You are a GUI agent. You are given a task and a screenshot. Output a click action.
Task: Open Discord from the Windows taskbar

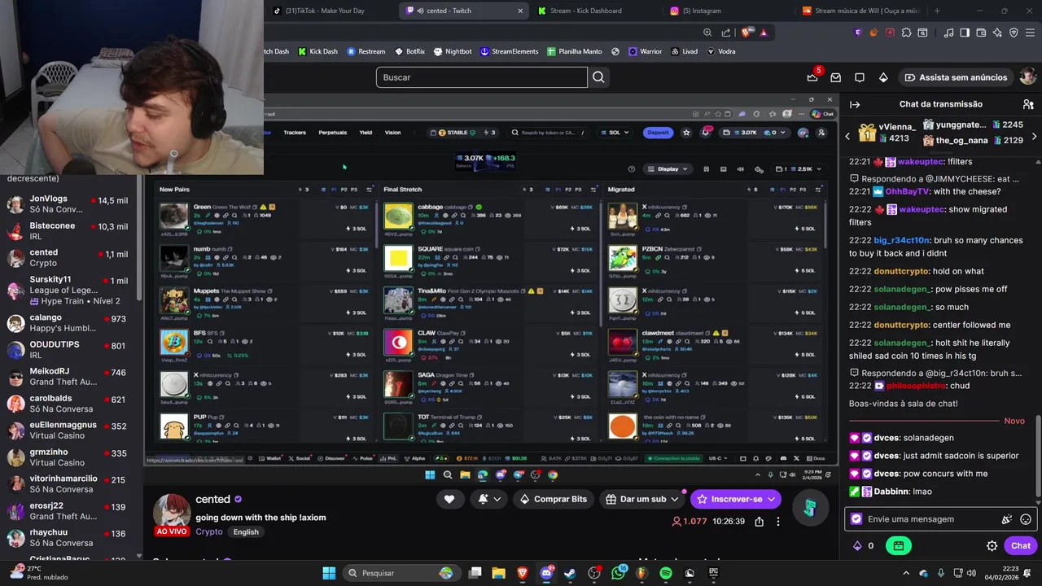546,573
